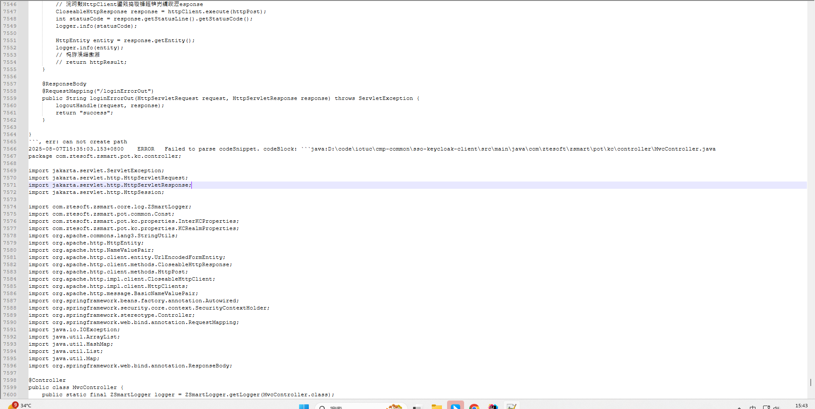815x409 pixels.
Task: Click line number 7566 in the margin
Action: 10,149
